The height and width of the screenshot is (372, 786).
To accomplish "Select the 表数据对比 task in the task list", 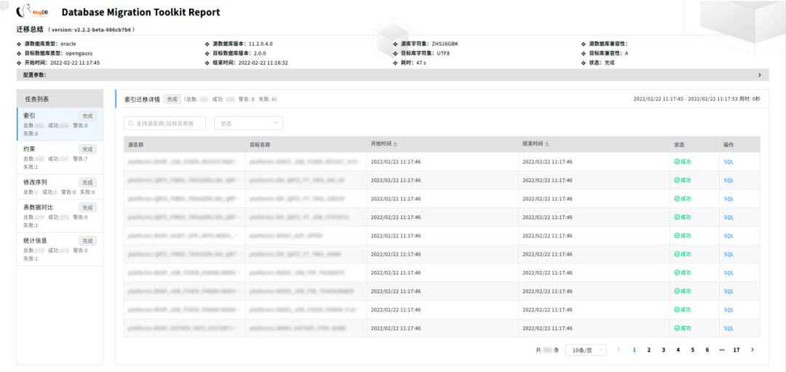I will [60, 216].
